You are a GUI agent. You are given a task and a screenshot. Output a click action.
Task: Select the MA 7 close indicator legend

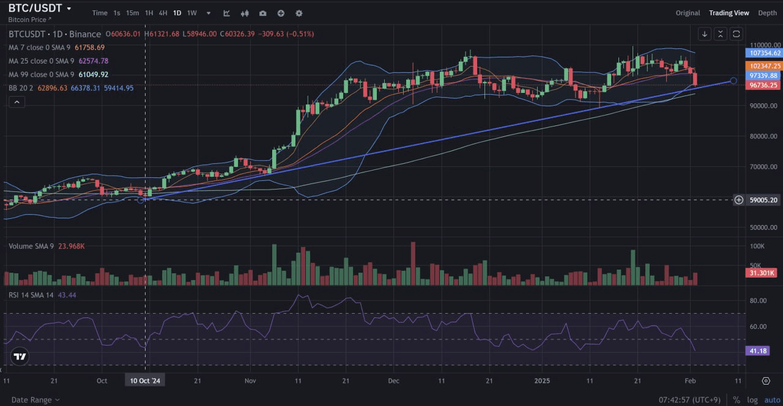pos(40,47)
